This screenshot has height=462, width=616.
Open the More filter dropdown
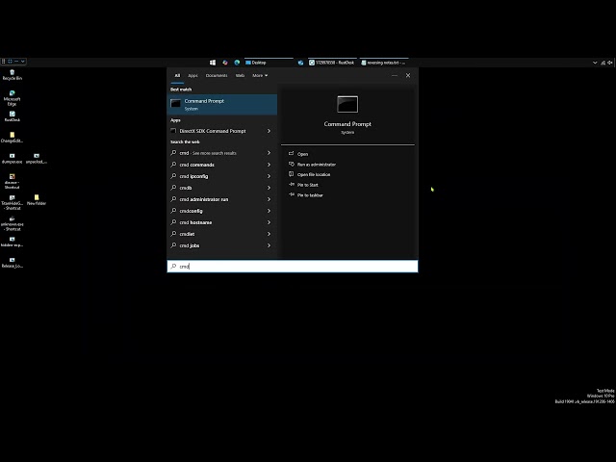pos(260,75)
